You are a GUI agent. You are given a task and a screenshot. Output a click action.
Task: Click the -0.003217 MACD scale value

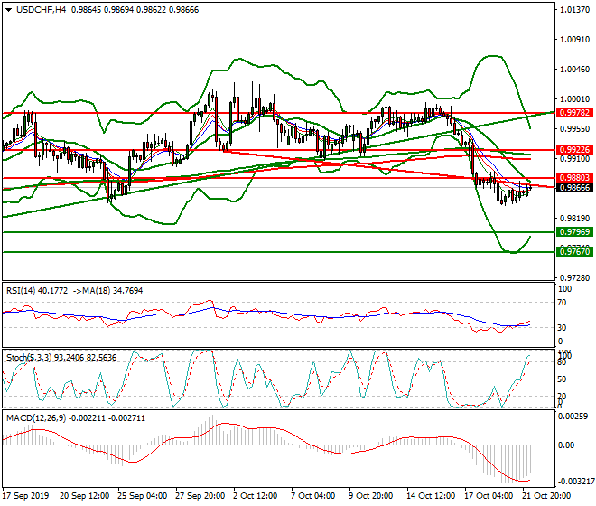576,482
